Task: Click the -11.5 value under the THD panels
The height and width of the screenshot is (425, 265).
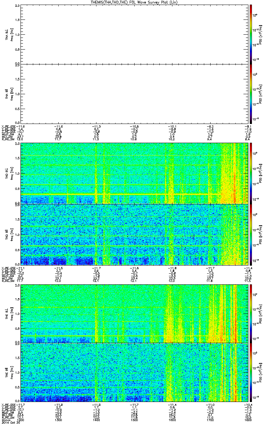Action: click(x=58, y=268)
